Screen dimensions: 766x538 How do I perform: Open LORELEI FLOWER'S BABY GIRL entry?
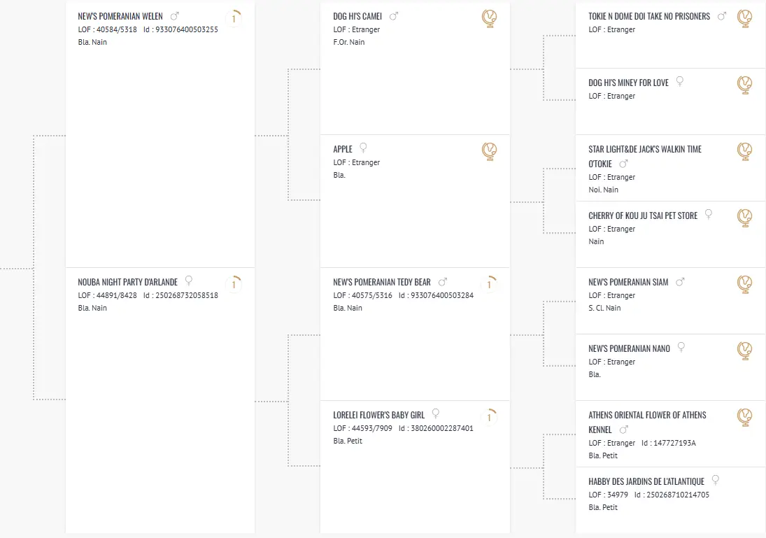pos(378,415)
